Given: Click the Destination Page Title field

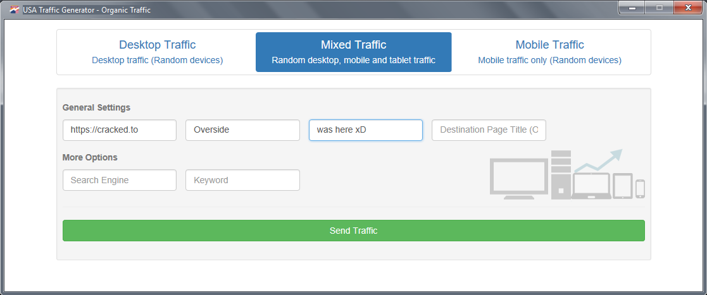Looking at the screenshot, I should point(489,130).
